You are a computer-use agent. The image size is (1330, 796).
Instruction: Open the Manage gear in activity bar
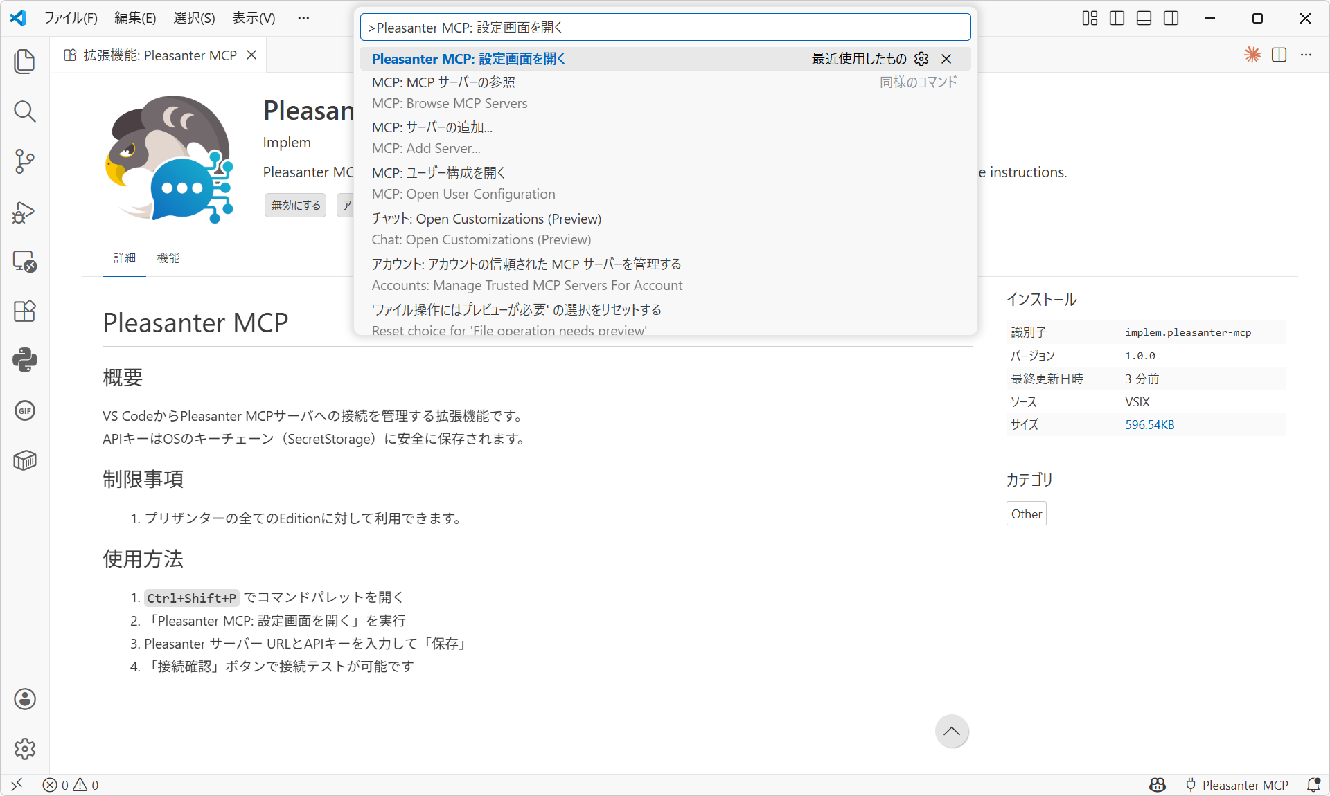pos(25,748)
